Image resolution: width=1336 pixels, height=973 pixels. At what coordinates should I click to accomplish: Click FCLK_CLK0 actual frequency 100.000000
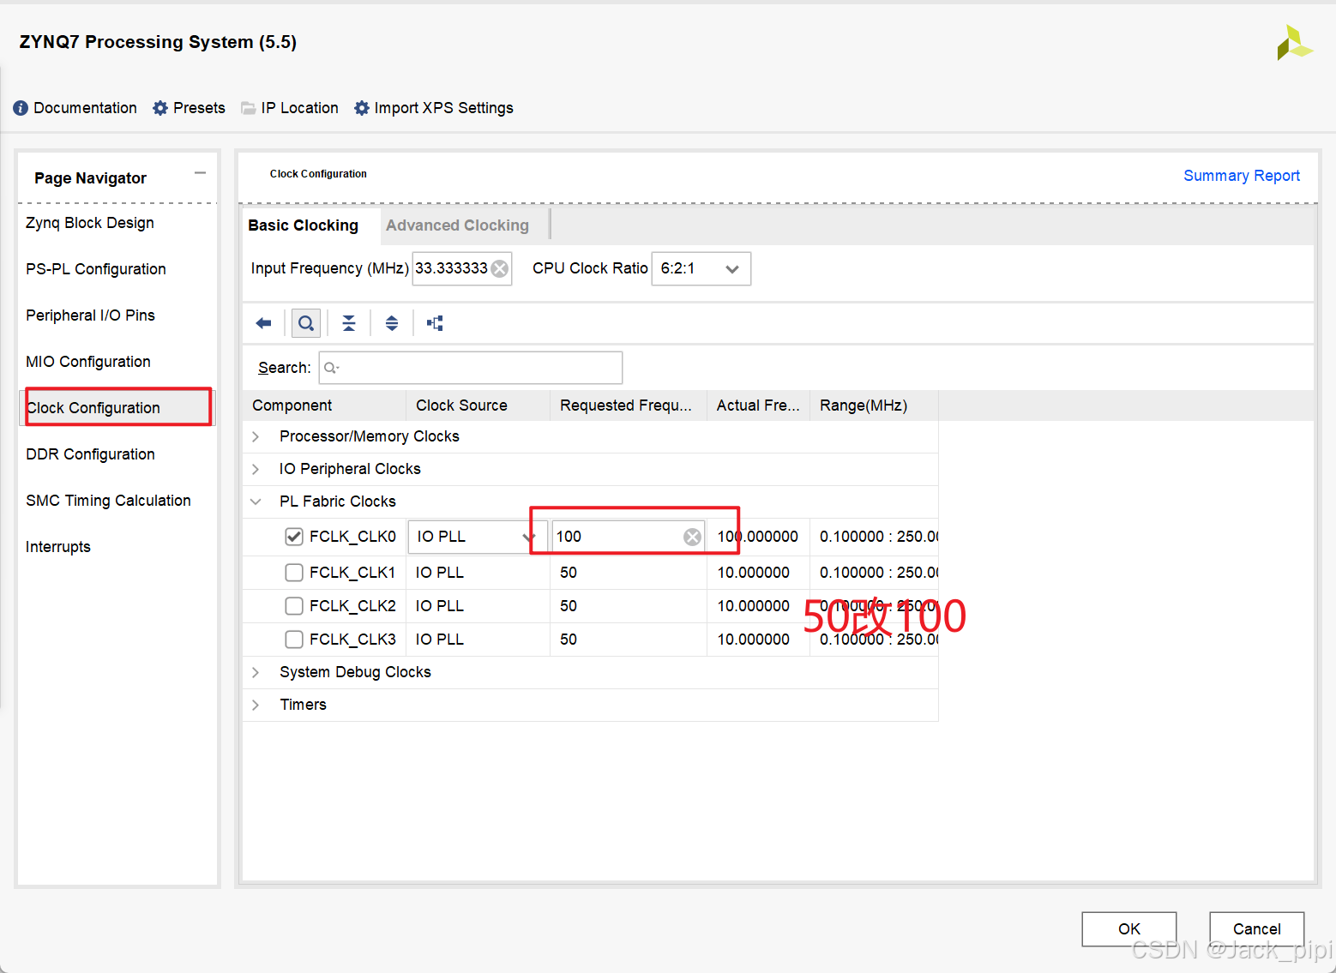758,537
